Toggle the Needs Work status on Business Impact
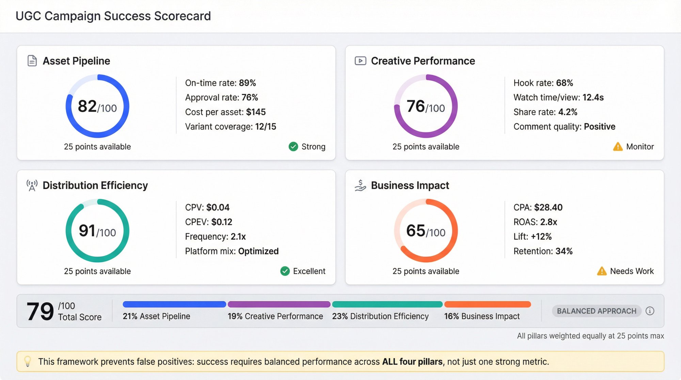This screenshot has height=380, width=681. click(626, 271)
